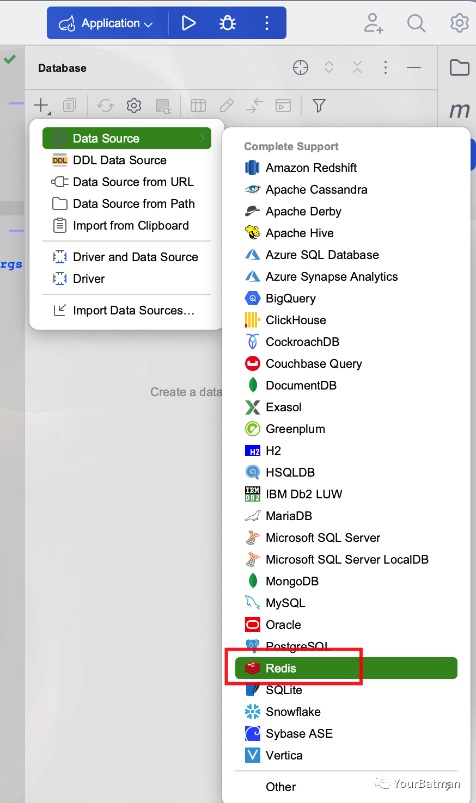Select DDL Data Source menu entry
476x803 pixels.
(119, 160)
